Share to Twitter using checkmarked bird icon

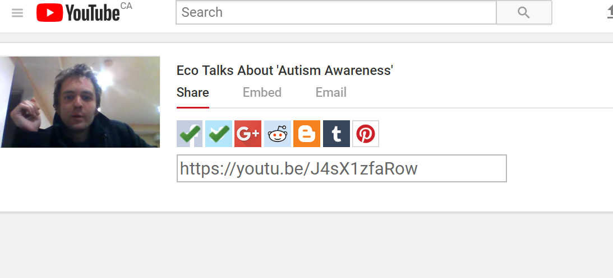[x=219, y=134]
